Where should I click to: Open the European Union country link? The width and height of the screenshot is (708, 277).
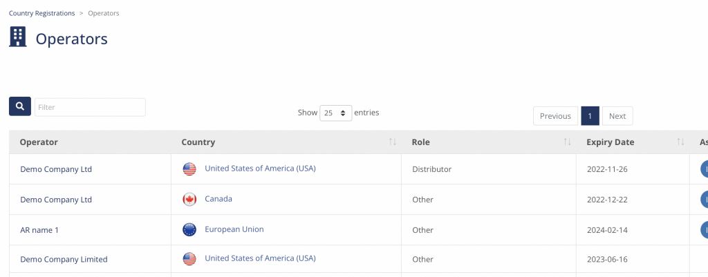pyautogui.click(x=234, y=229)
